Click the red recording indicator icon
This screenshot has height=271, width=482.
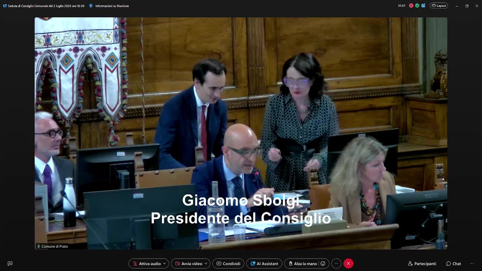tap(411, 6)
